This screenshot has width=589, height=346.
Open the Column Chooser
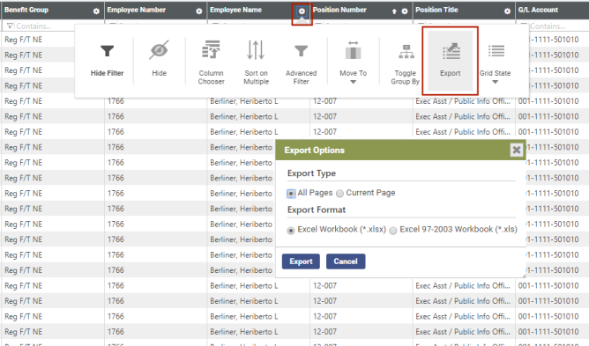click(x=211, y=63)
